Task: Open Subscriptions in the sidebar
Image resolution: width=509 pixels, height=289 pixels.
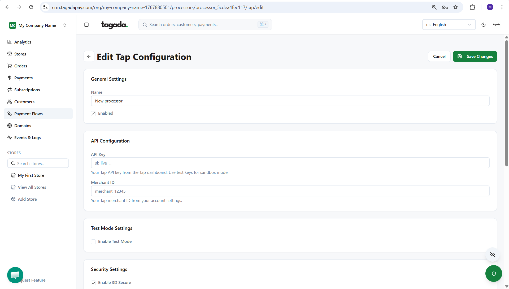Action: [27, 90]
